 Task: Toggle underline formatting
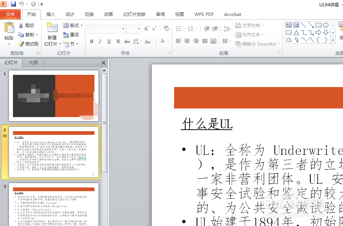pyautogui.click(x=109, y=41)
